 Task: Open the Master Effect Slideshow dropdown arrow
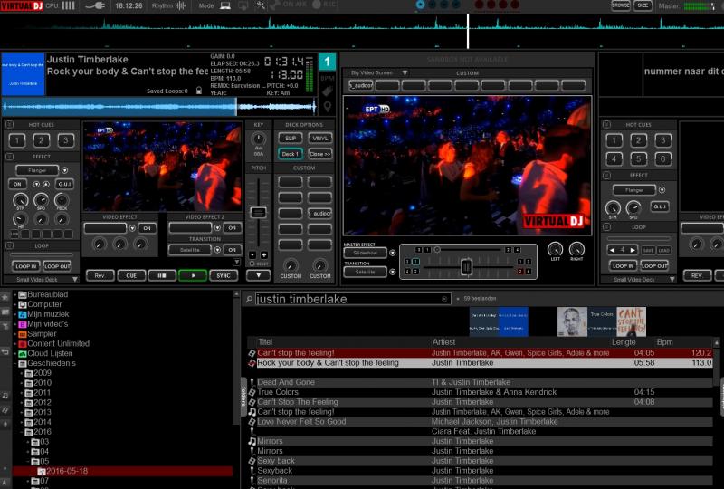tap(393, 254)
